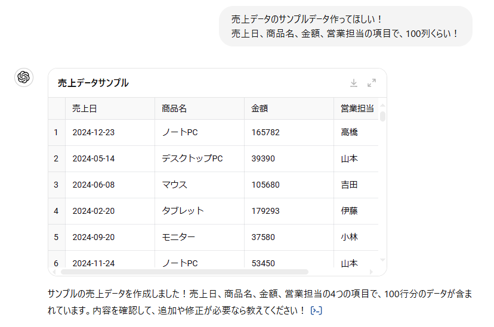Click the ChatGPT logo avatar
Screen dimensions: 494x327
click(24, 77)
